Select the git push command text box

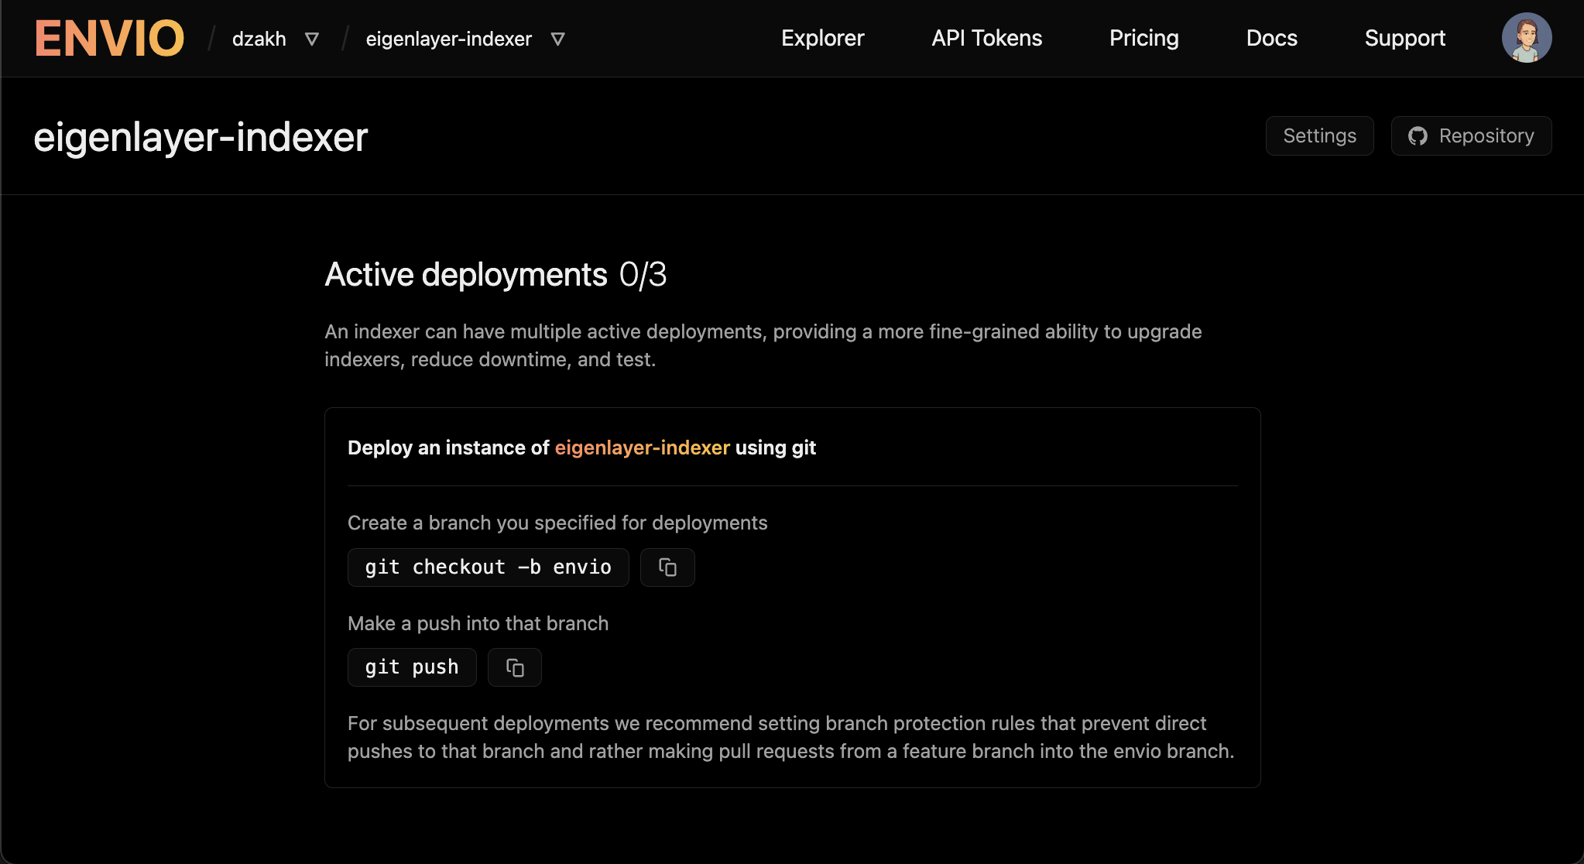tap(412, 667)
